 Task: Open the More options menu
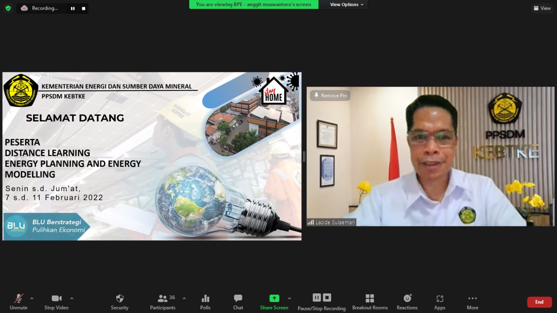coord(473,302)
